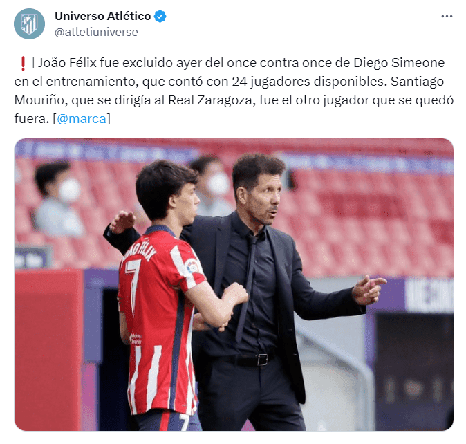Open the @atletiuniverse handle link
This screenshot has height=444, width=466.
pos(96,32)
